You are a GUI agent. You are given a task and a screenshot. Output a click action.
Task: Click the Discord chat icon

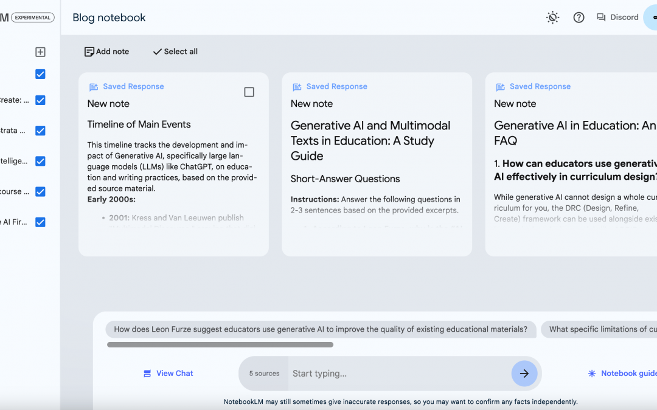tap(601, 18)
